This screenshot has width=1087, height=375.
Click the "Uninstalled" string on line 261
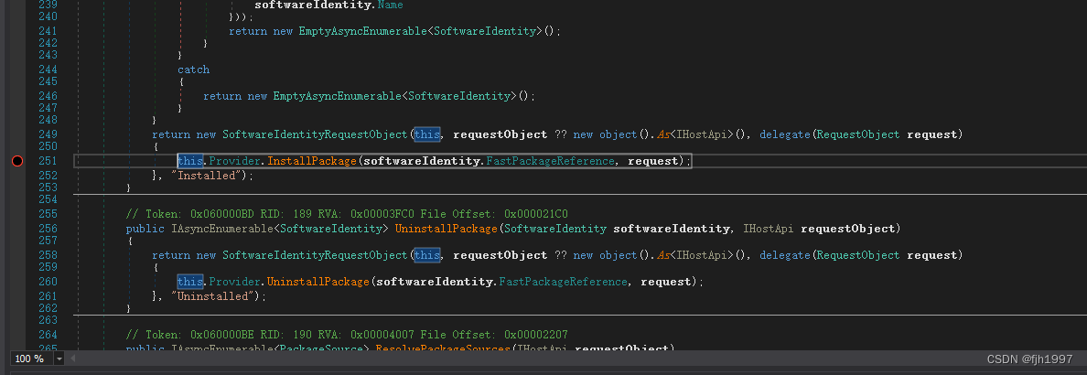[212, 296]
